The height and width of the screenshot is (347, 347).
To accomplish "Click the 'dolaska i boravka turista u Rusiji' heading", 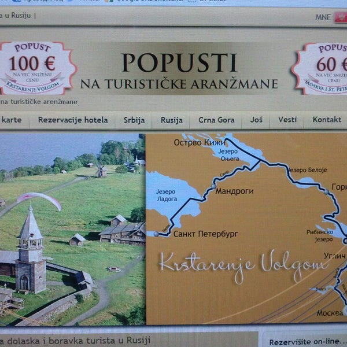I will (79, 341).
